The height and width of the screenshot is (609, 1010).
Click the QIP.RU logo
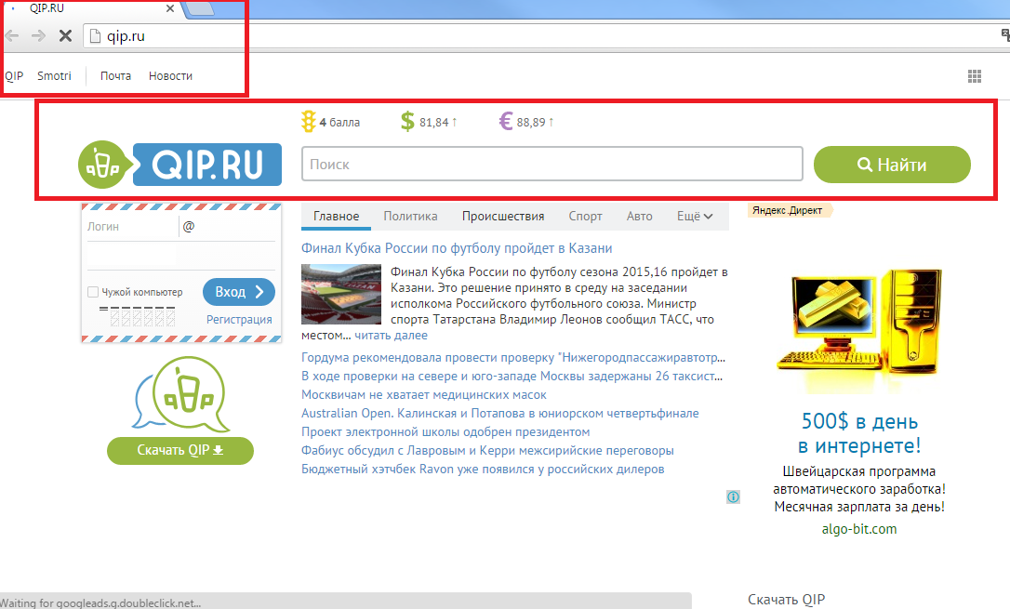click(179, 165)
